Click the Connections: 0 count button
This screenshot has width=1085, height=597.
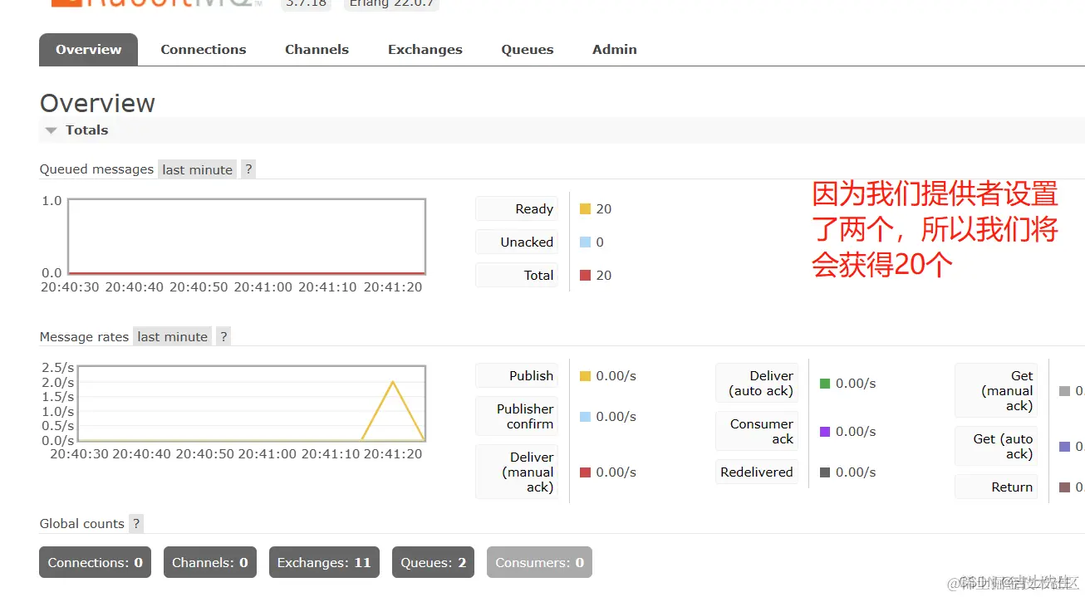[95, 562]
